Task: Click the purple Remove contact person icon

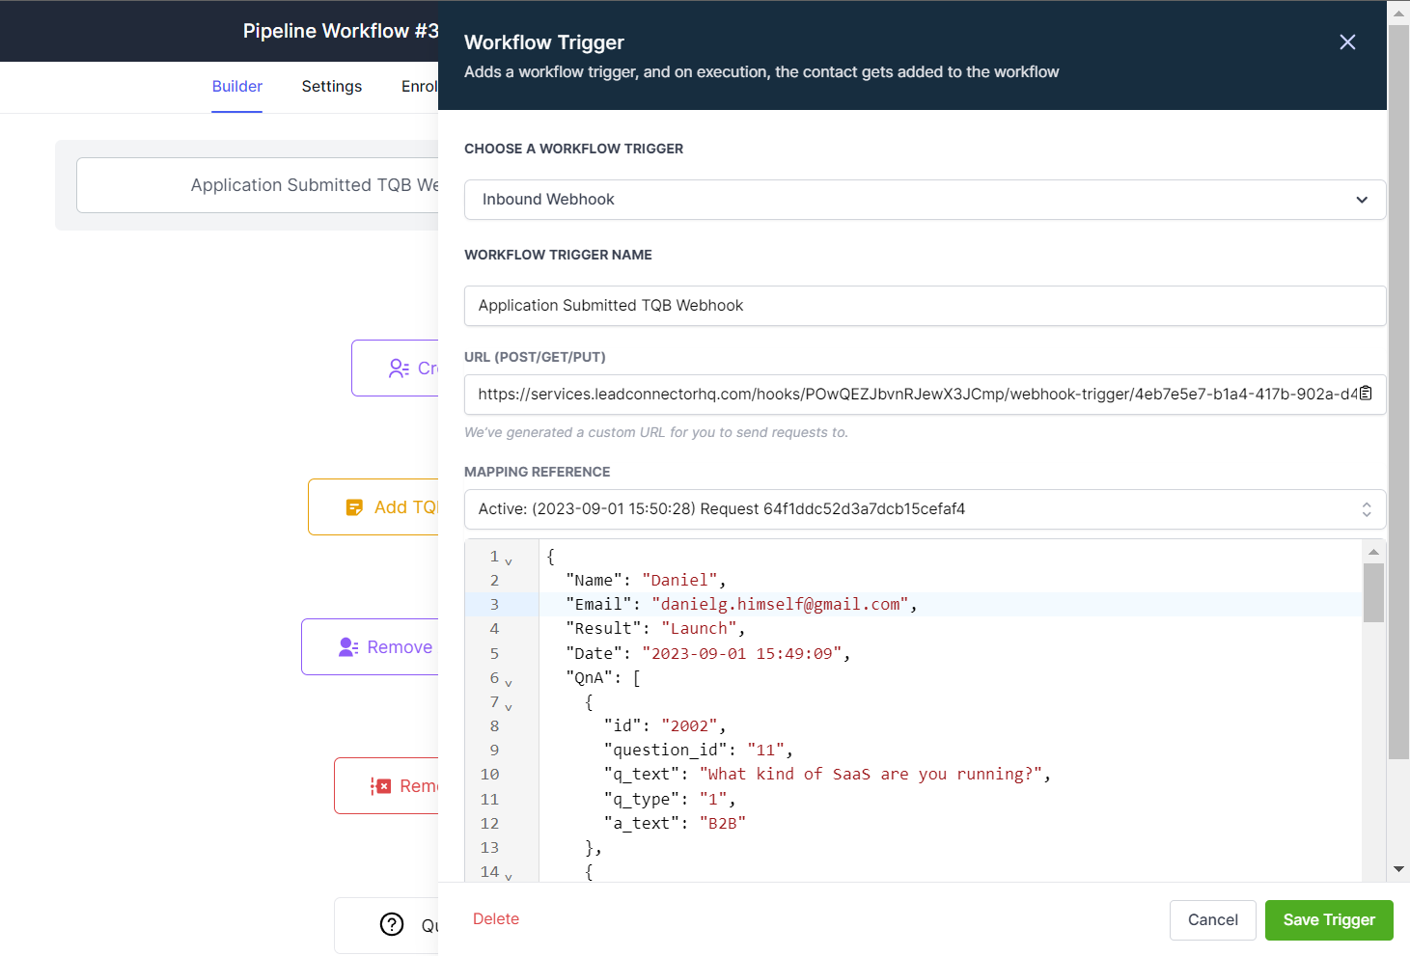Action: 347,646
